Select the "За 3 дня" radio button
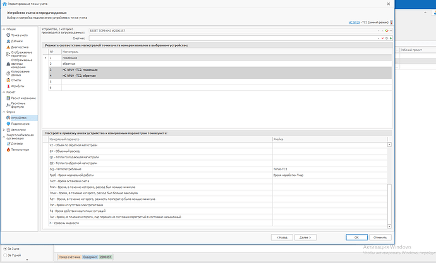Screen dimensions: 436x263 pyautogui.click(x=6, y=248)
